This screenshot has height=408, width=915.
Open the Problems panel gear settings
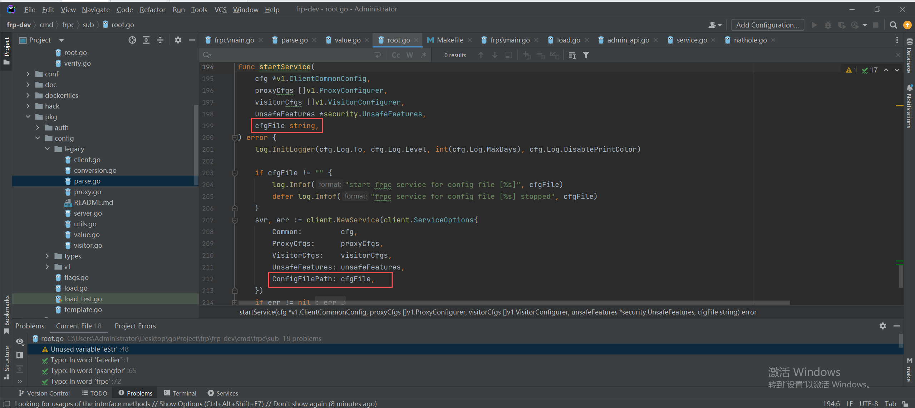pos(882,326)
